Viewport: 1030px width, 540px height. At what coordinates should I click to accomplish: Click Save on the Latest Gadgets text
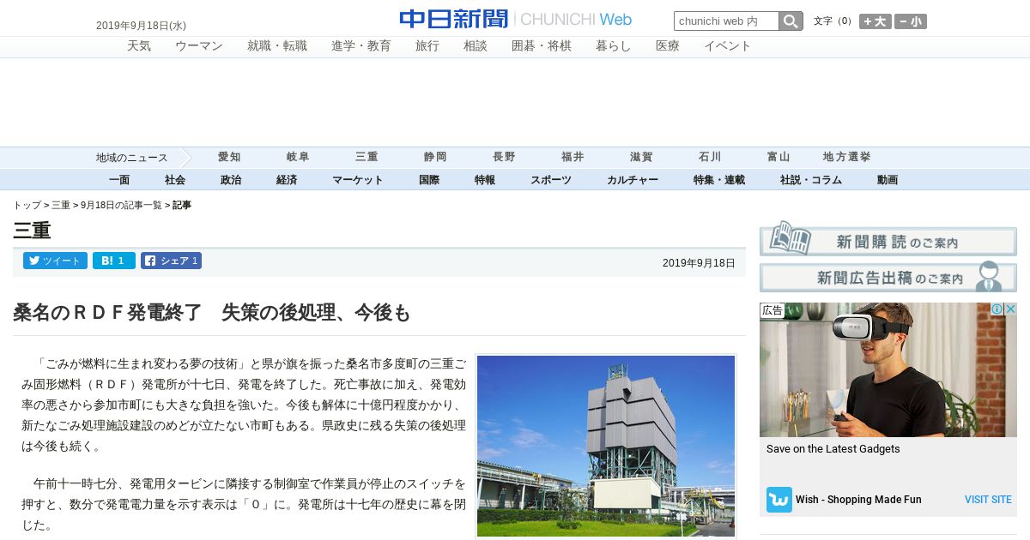pyautogui.click(x=833, y=449)
